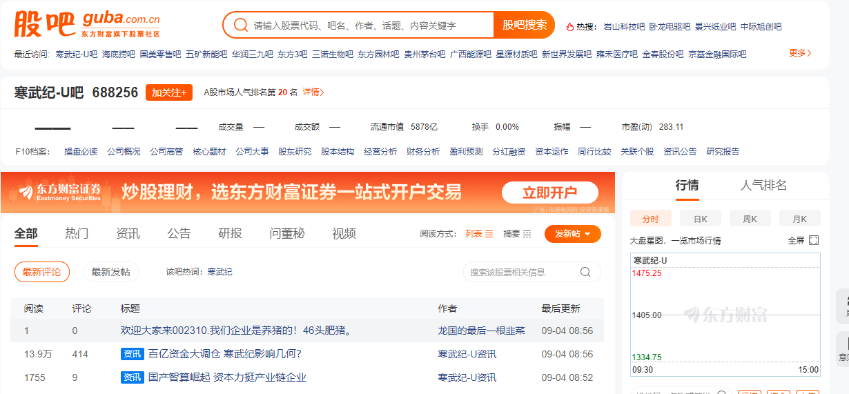This screenshot has height=394, width=849.
Task: Open post 国产智算崛起 资本力挺产业链企业
Action: [x=227, y=377]
